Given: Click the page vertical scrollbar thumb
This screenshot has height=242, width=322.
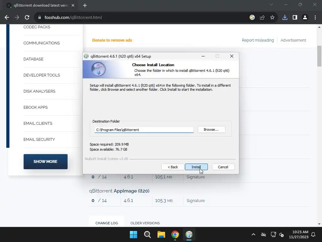Looking at the screenshot, I should point(319,56).
